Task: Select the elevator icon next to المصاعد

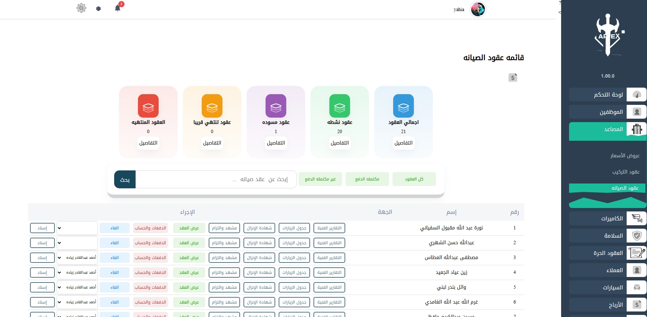Action: [x=637, y=130]
